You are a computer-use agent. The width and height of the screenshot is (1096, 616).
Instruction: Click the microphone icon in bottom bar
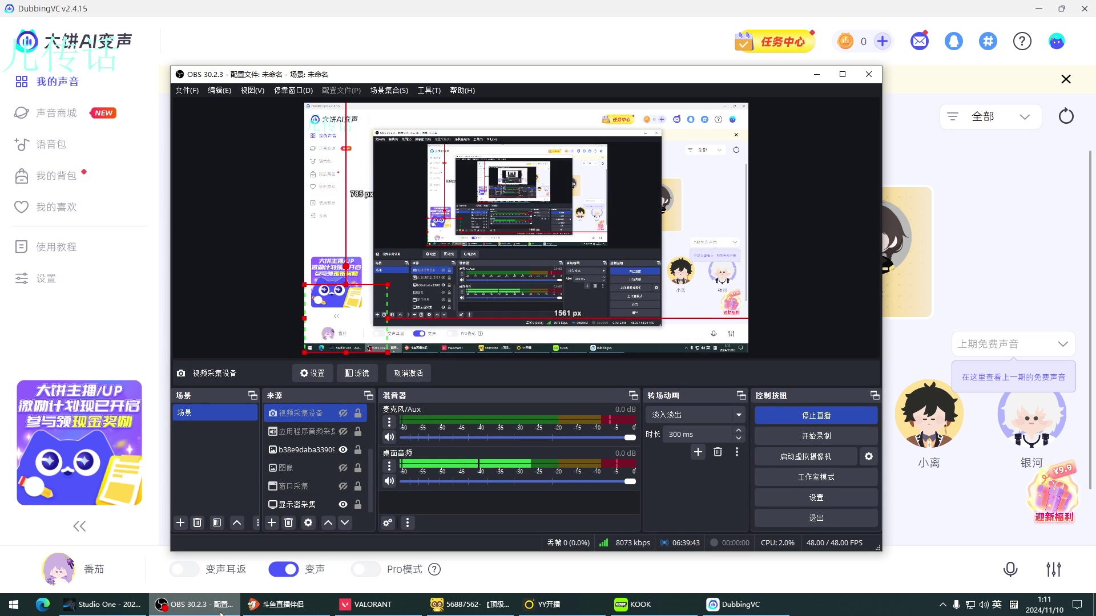pyautogui.click(x=1010, y=569)
